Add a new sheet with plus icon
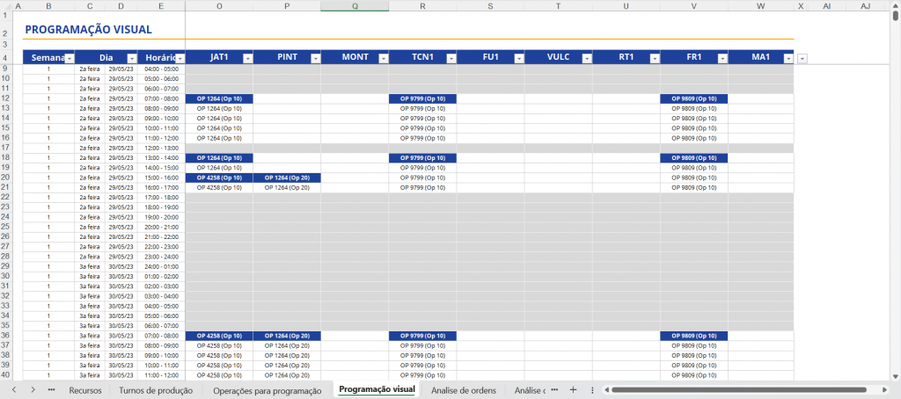Screen dimensions: 901x399 pos(573,389)
